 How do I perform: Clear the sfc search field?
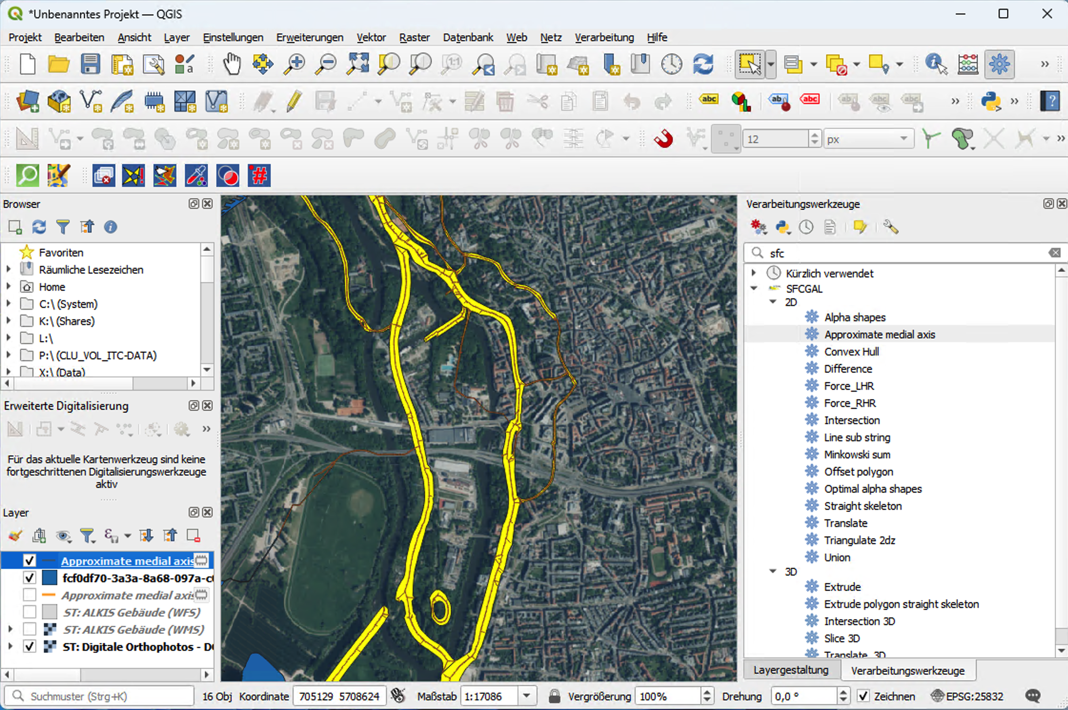pyautogui.click(x=1055, y=253)
